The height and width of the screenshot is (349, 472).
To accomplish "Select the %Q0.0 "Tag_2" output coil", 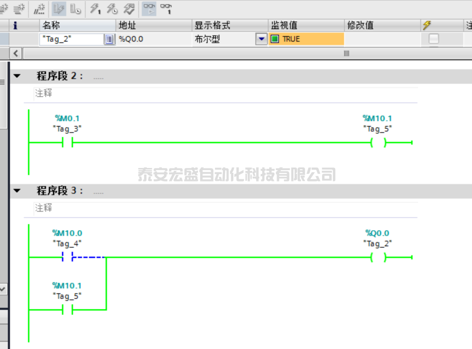I will pyautogui.click(x=378, y=257).
